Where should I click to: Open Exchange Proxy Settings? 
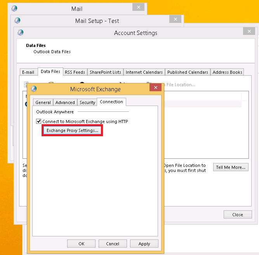tap(72, 131)
